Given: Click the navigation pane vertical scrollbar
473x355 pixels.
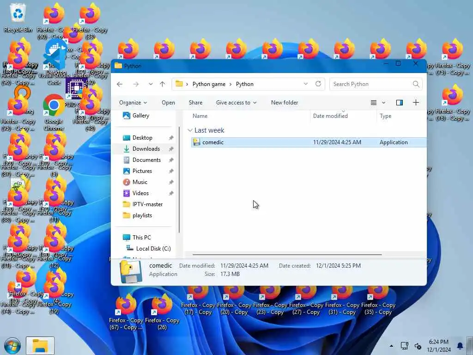Looking at the screenshot, I should point(179,180).
